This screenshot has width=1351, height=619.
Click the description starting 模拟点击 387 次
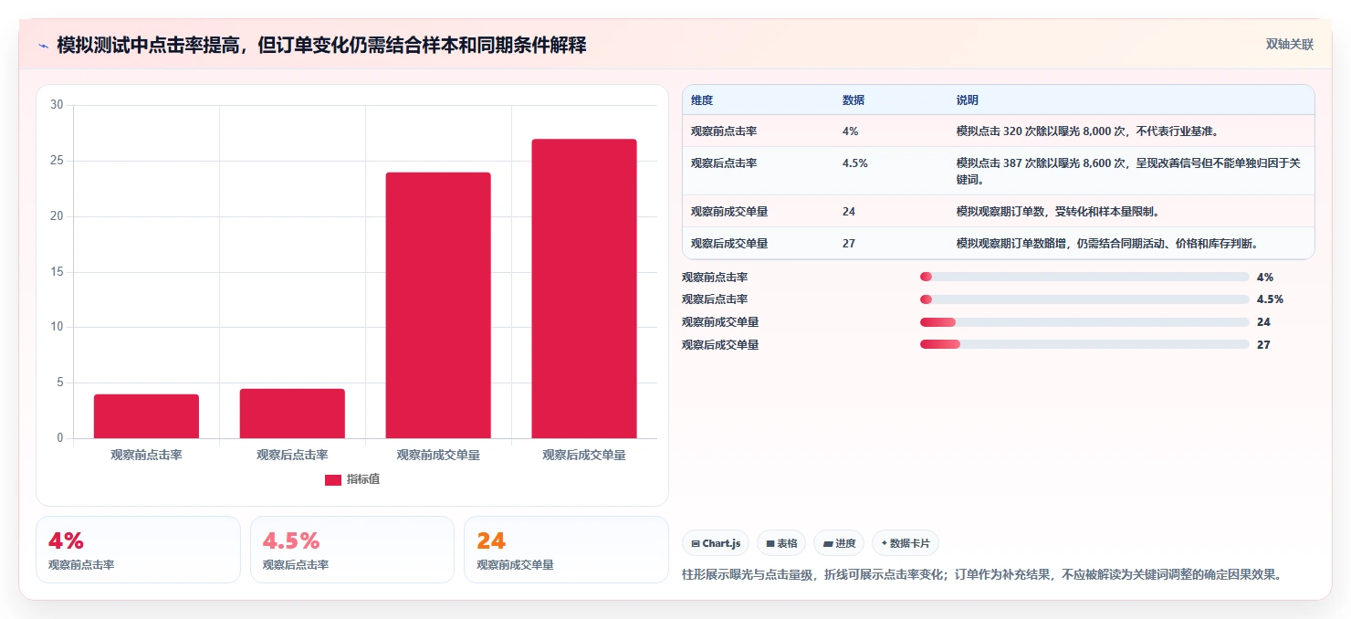pos(1128,172)
